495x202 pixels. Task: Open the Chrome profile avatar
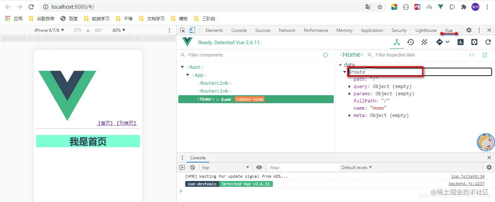coord(475,7)
